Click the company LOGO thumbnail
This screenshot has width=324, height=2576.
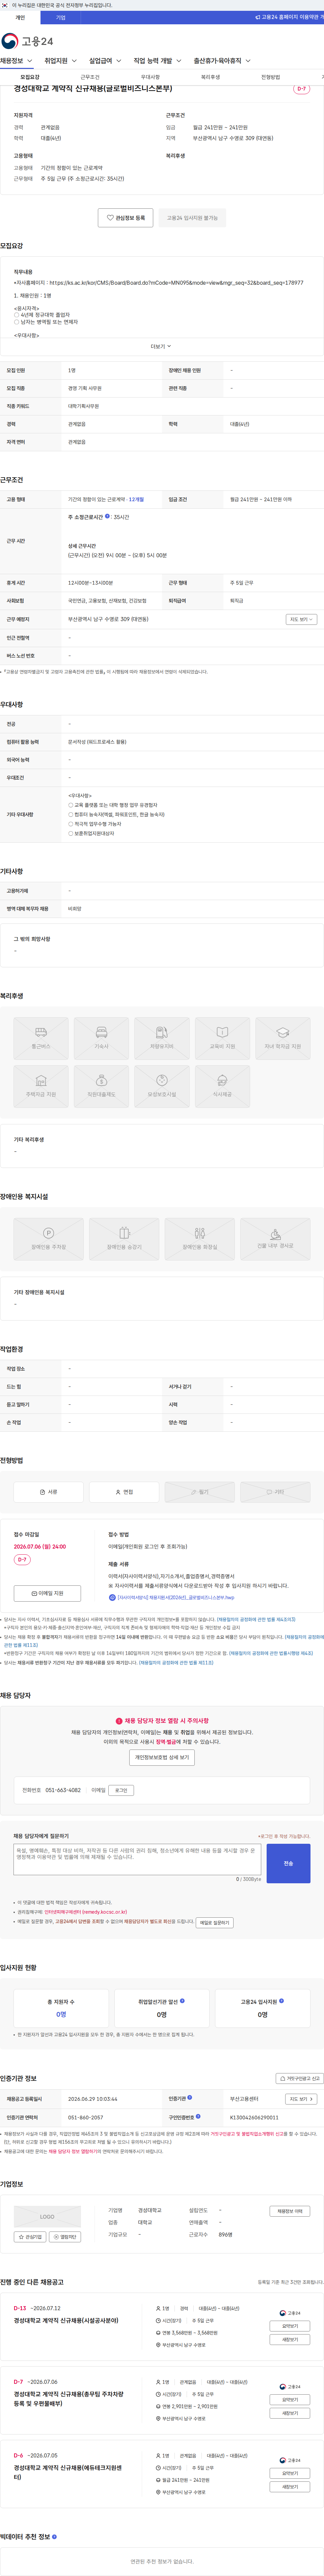tap(47, 2217)
